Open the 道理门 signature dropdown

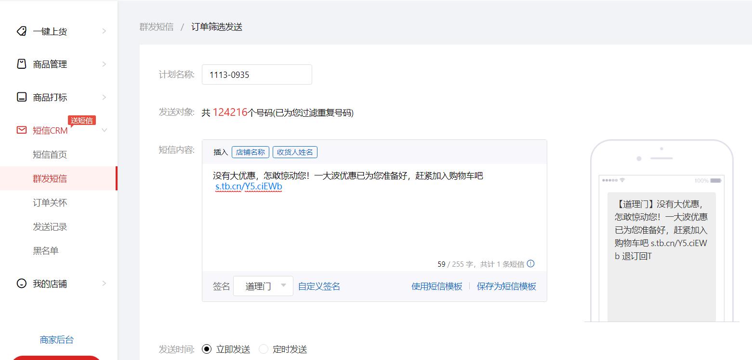(263, 286)
